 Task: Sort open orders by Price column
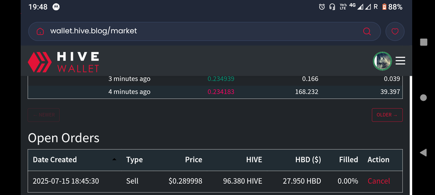[194, 160]
